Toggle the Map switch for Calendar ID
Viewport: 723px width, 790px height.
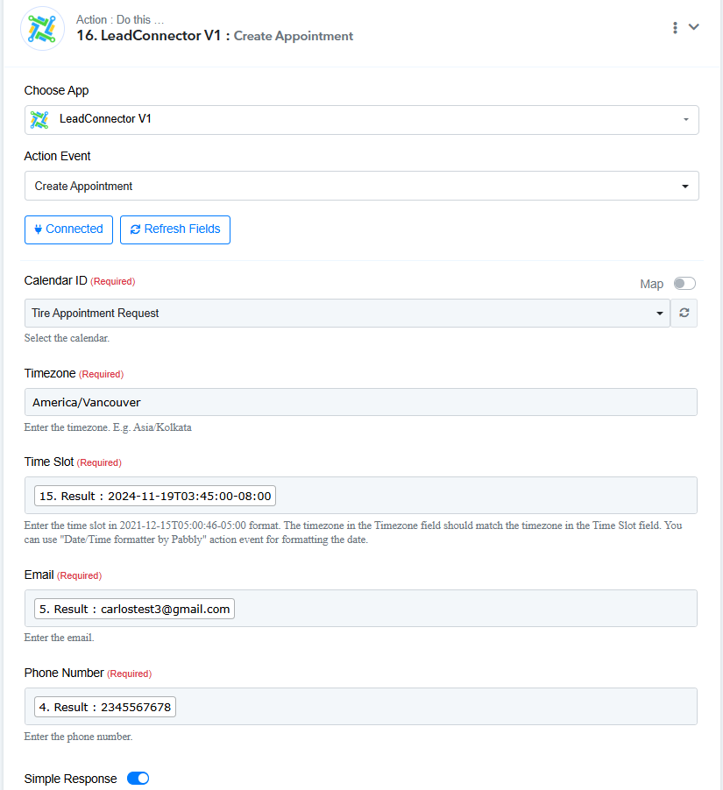click(684, 284)
